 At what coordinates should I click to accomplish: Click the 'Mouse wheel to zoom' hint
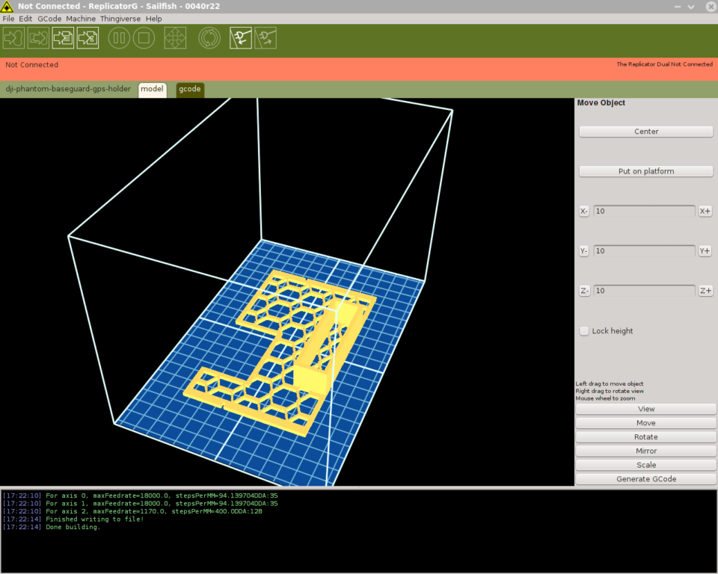pos(605,398)
